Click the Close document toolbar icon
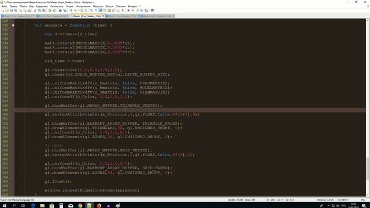The height and width of the screenshot is (208, 370). (x=21, y=10)
